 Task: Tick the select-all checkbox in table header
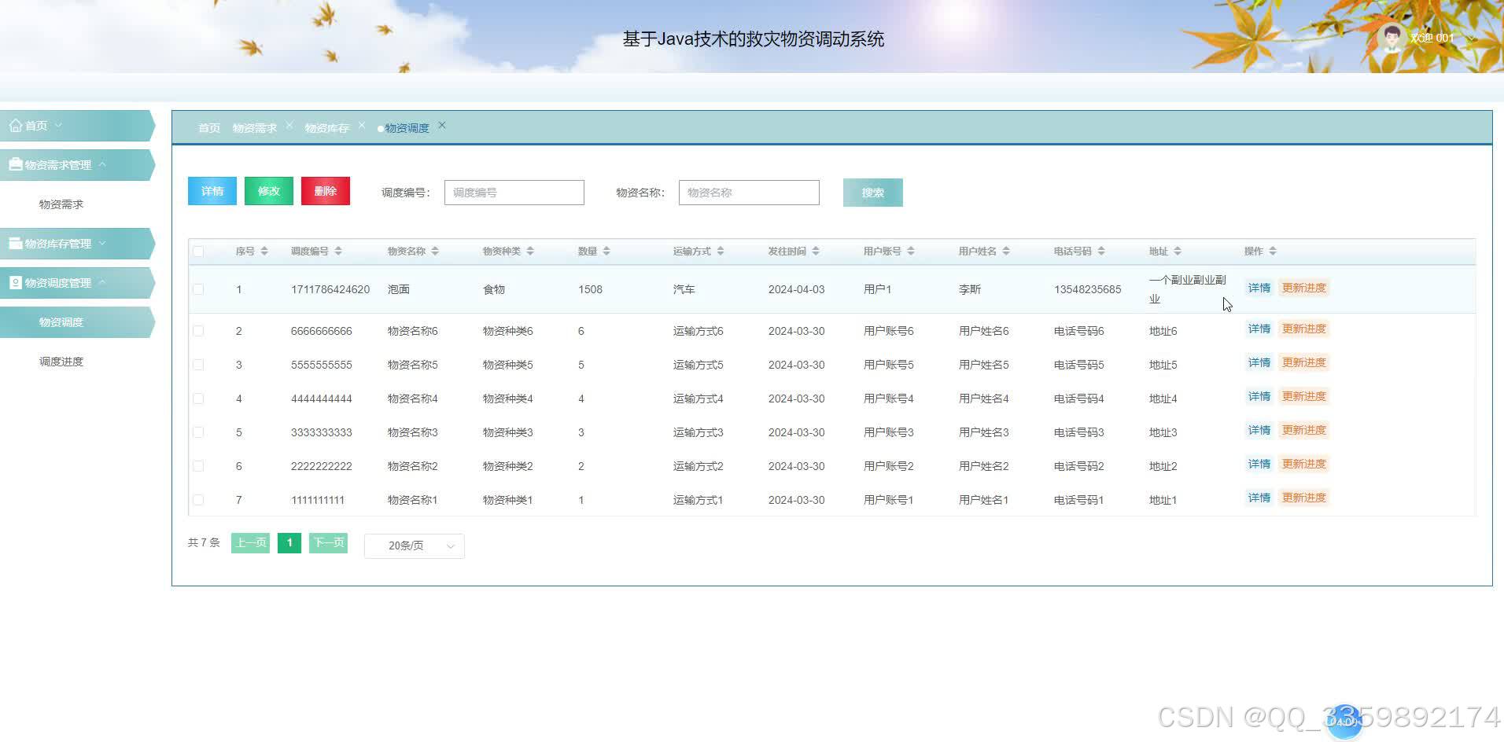[198, 252]
